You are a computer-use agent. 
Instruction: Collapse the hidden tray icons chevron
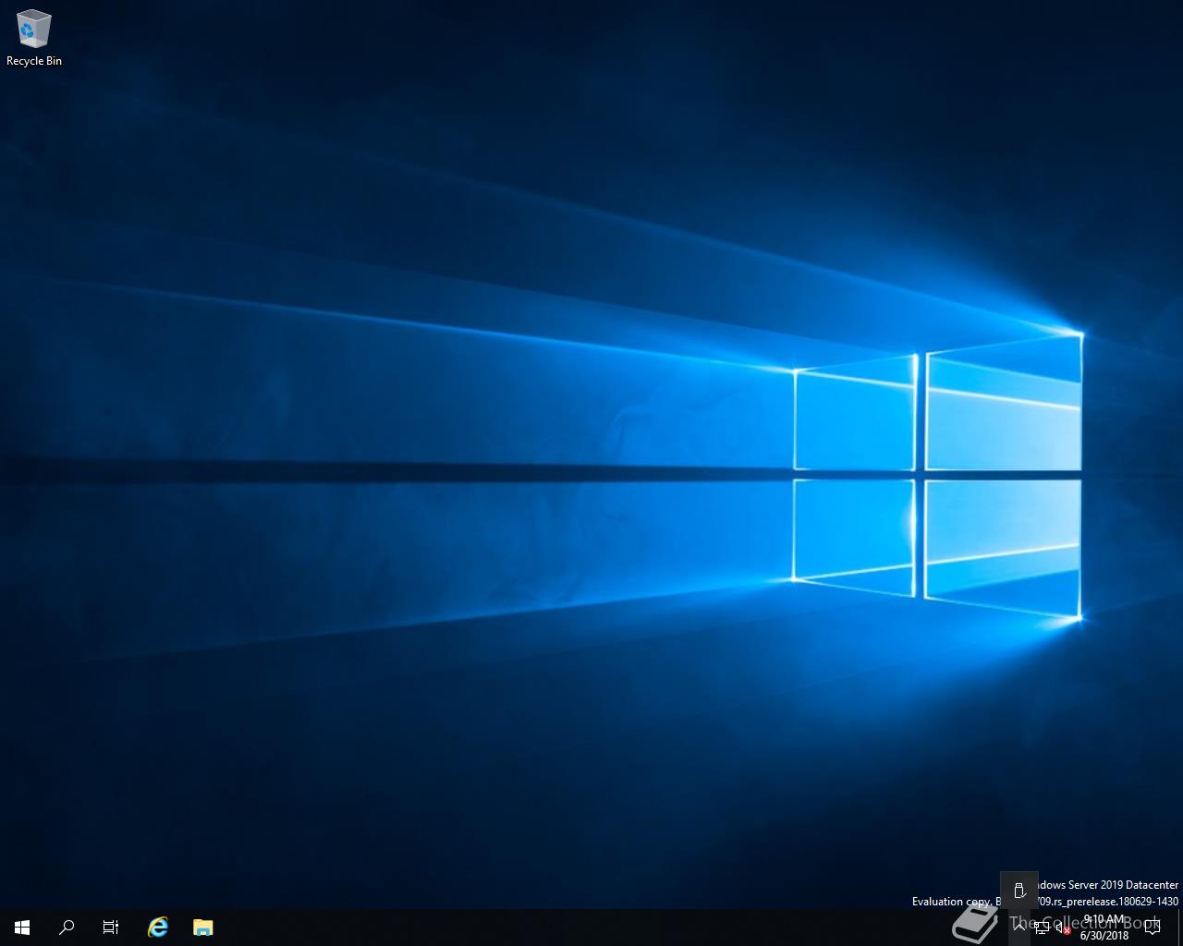(1019, 928)
